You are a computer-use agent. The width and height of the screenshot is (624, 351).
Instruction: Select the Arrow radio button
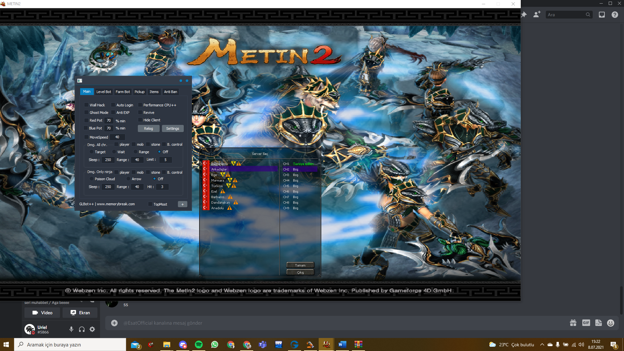point(128,179)
